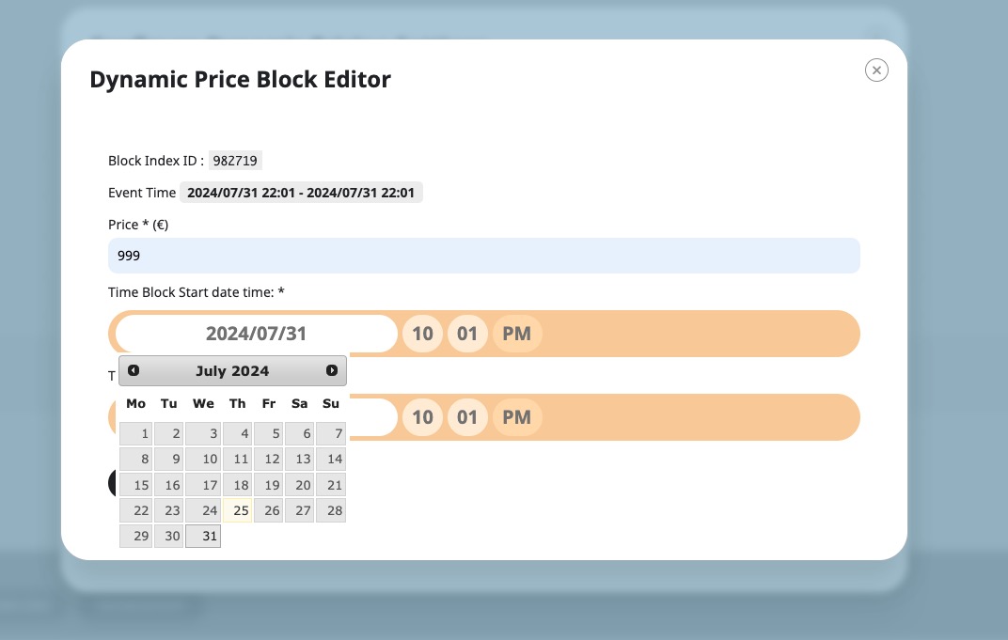The height and width of the screenshot is (640, 1008).
Task: Click date 22 in July 2024
Action: point(136,511)
